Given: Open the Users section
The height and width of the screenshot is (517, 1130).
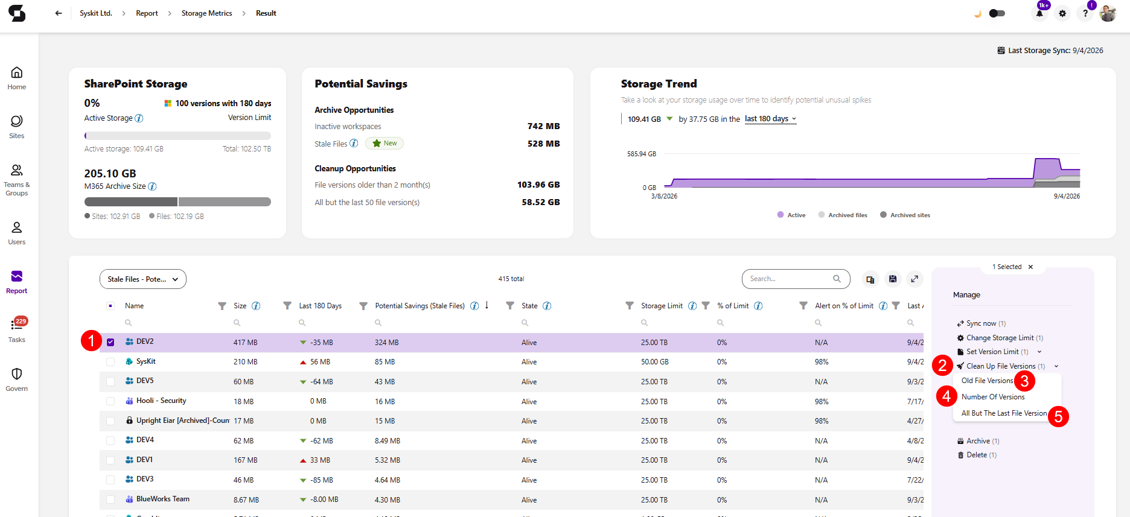Looking at the screenshot, I should click(x=17, y=233).
